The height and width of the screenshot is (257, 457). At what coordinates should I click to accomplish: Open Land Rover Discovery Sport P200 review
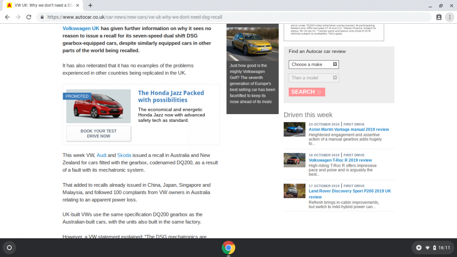[x=350, y=194]
